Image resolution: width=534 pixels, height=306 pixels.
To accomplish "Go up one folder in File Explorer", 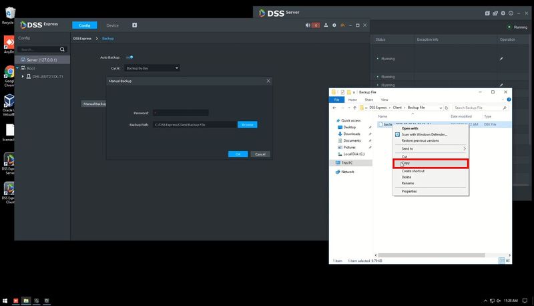I will 354,108.
